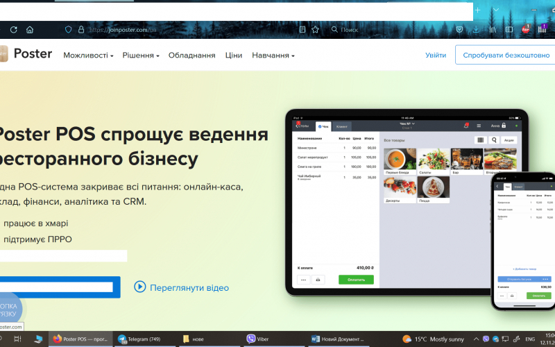
Task: Open a new tab with plus button
Action: pyautogui.click(x=477, y=10)
